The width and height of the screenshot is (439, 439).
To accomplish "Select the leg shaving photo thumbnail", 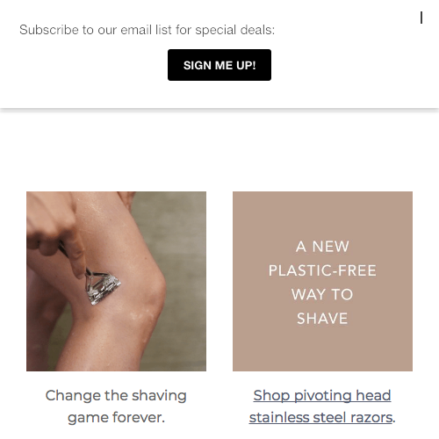I will (x=116, y=281).
